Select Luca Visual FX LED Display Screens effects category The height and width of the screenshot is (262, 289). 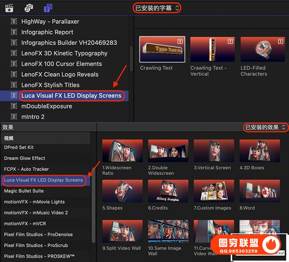[43, 180]
